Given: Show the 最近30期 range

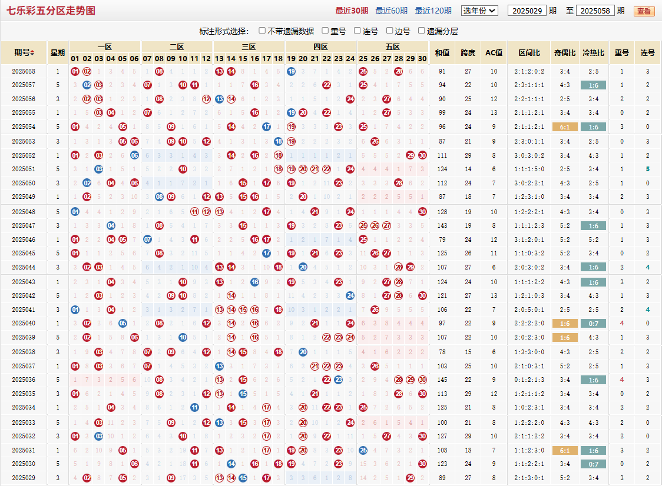Looking at the screenshot, I should coord(352,11).
